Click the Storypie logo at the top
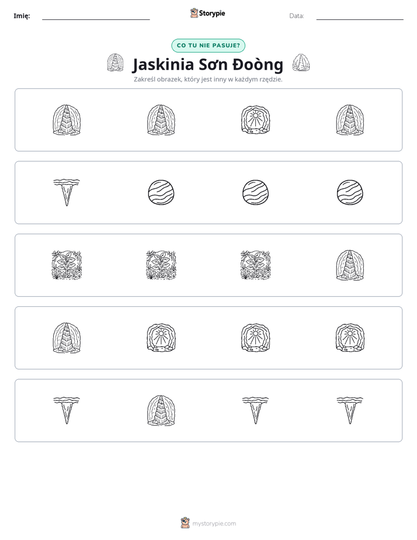Image resolution: width=417 pixels, height=540 pixels. pos(208,13)
